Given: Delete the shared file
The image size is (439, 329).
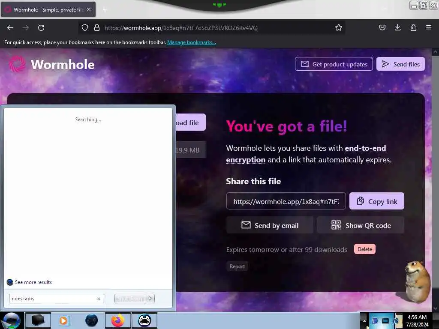Looking at the screenshot, I should (x=364, y=249).
